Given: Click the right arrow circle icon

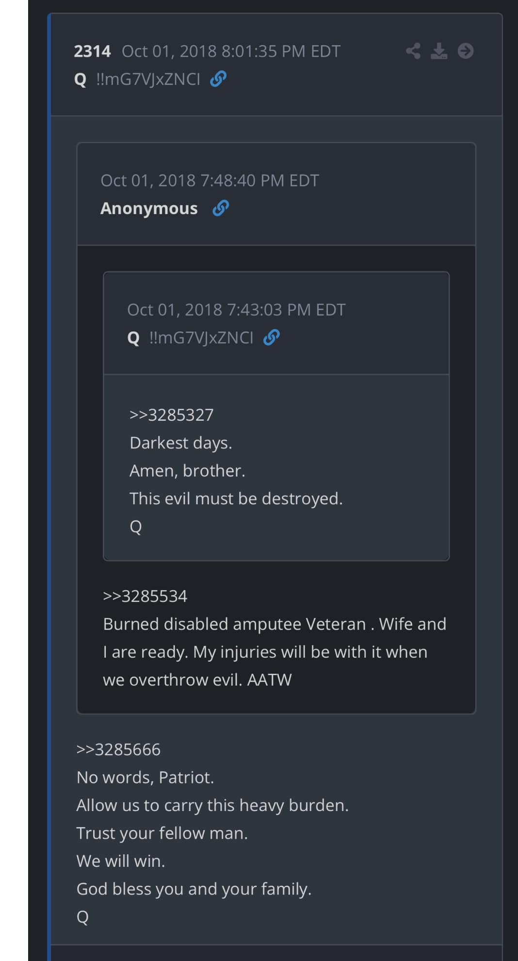Looking at the screenshot, I should click(466, 51).
